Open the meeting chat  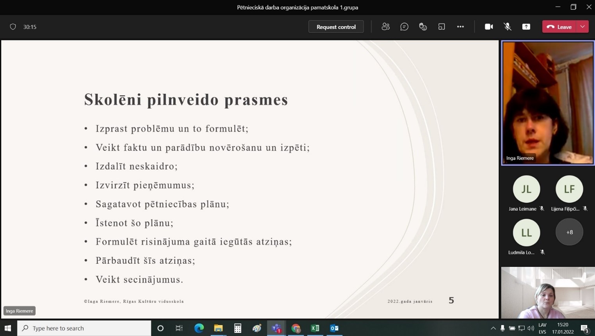coord(404,27)
